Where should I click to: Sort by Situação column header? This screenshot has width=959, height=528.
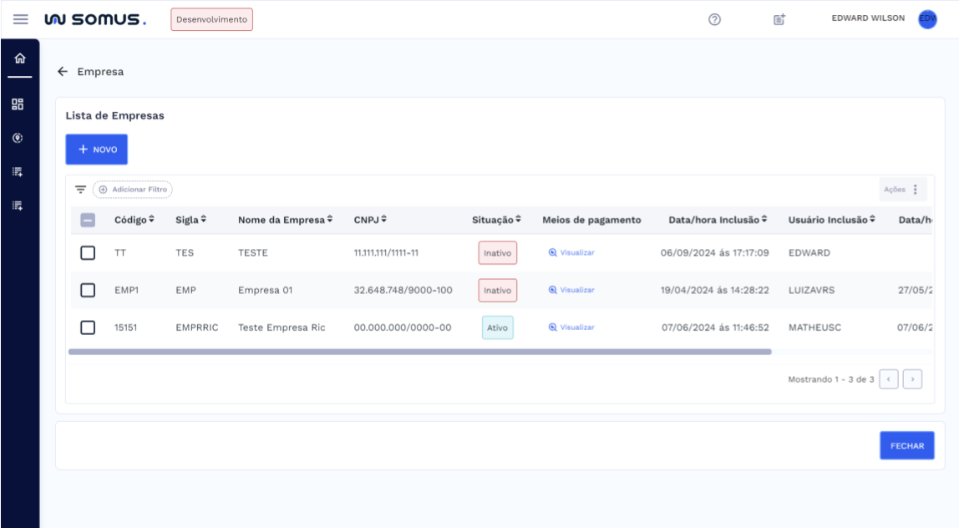click(x=496, y=220)
